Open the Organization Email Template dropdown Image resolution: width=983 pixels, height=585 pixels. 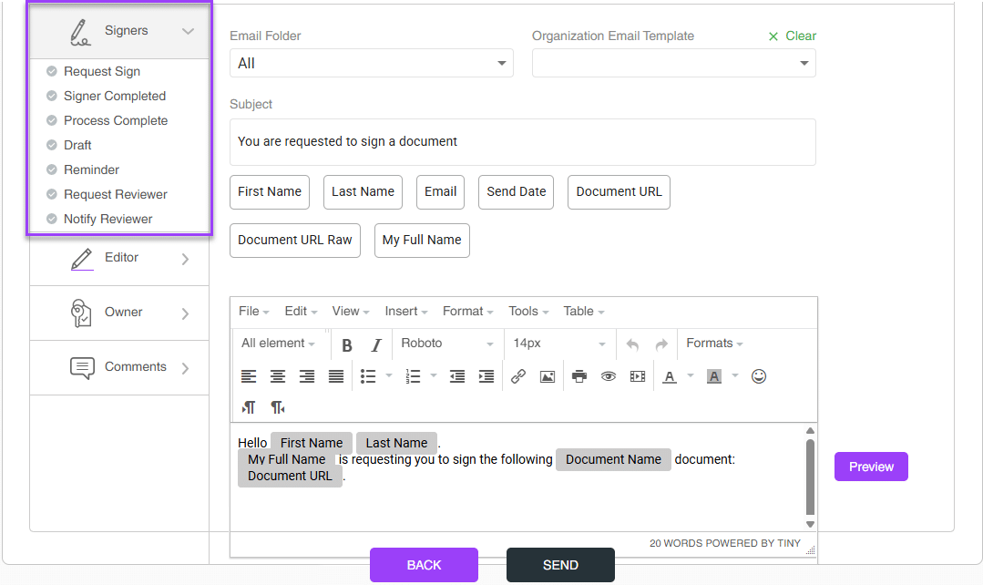tap(673, 64)
